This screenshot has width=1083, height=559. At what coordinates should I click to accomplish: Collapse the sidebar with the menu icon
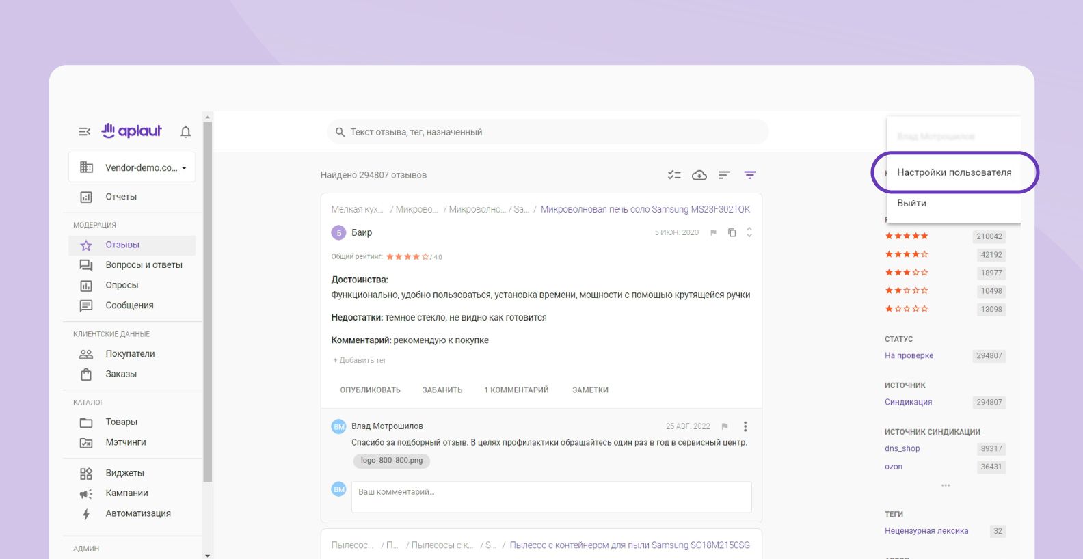click(x=84, y=131)
